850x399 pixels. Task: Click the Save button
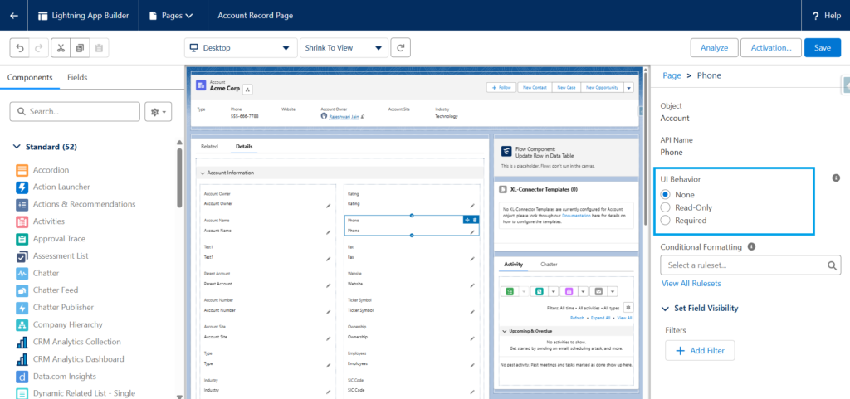[822, 48]
